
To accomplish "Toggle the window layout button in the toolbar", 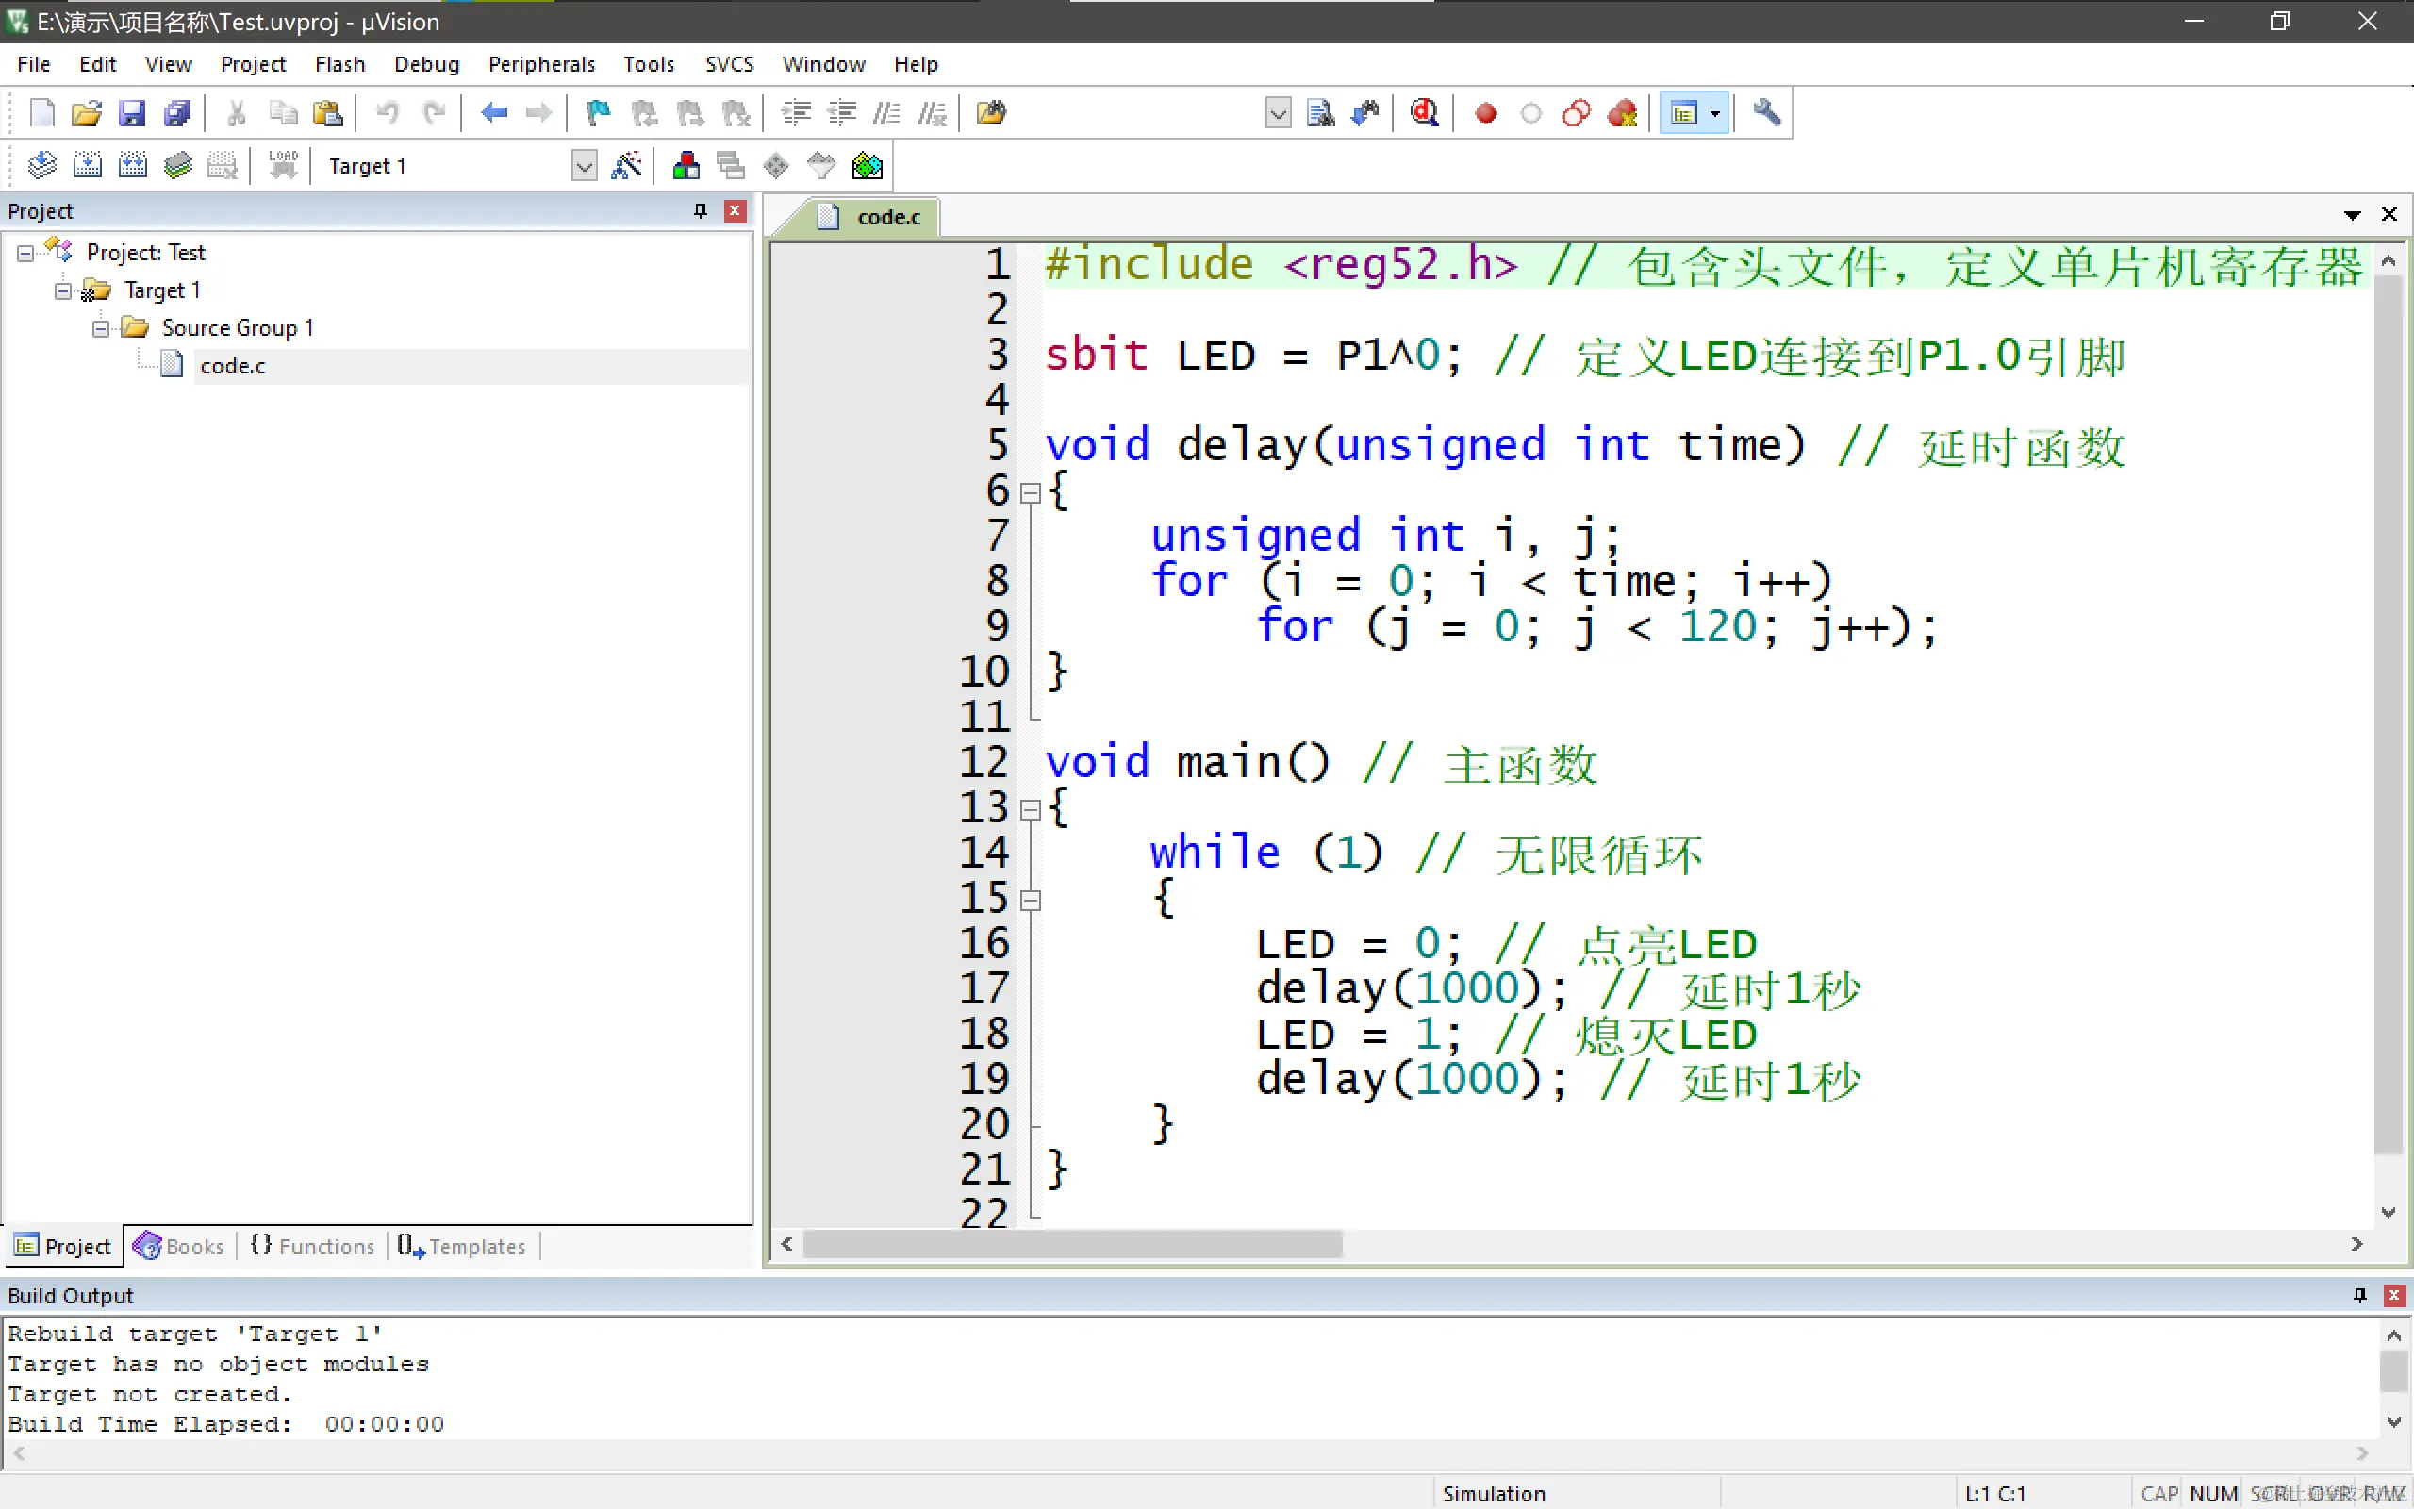I will 1684,113.
